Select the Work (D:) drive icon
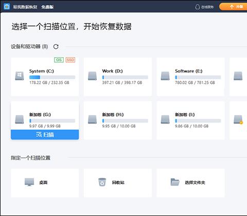247x216 pixels. click(92, 76)
